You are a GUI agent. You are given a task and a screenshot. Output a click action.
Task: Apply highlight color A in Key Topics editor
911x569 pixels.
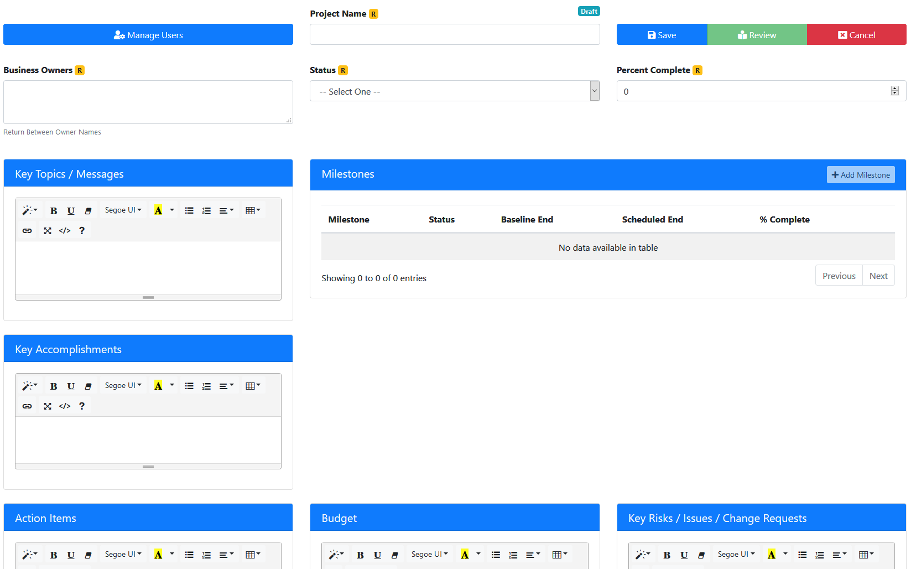pyautogui.click(x=158, y=210)
